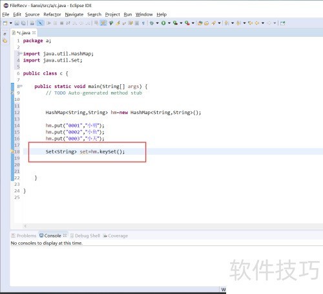Open the Search menu

point(94,14)
